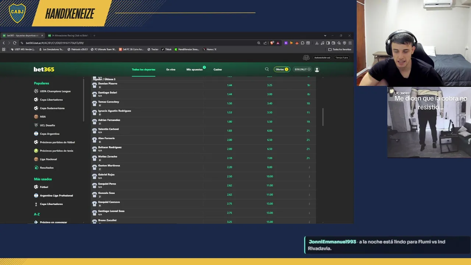Viewport: 471px width, 265px height.
Task: Open the Mis apuestas tab
Action: point(194,69)
